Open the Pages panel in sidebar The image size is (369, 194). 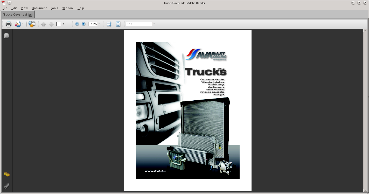(6, 35)
